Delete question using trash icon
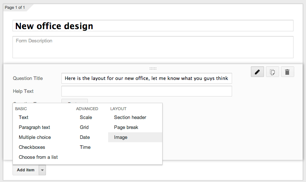The height and width of the screenshot is (182, 306). click(287, 72)
